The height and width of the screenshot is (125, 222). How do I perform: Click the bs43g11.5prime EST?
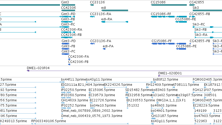click(x=152, y=124)
